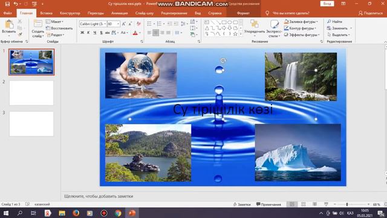
Task: Open Эффекты фигуры shape effects
Action: (x=302, y=35)
